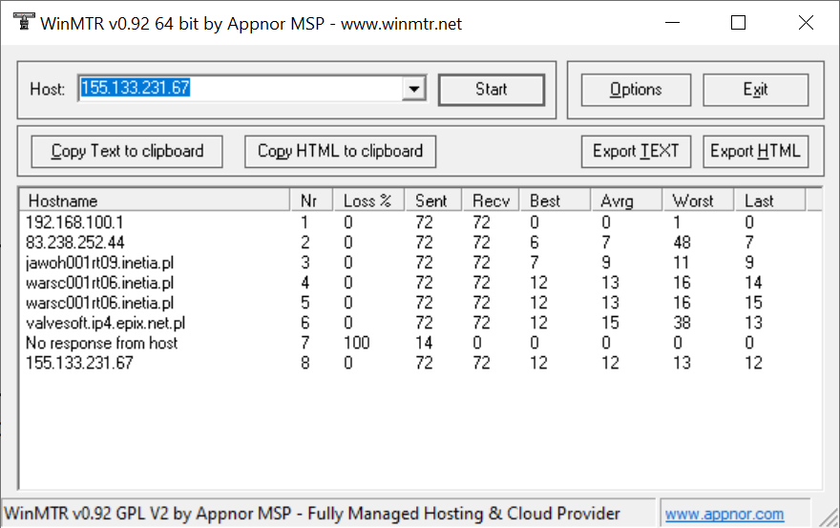This screenshot has height=528, width=840.
Task: Click Export TEXT button
Action: [x=636, y=152]
